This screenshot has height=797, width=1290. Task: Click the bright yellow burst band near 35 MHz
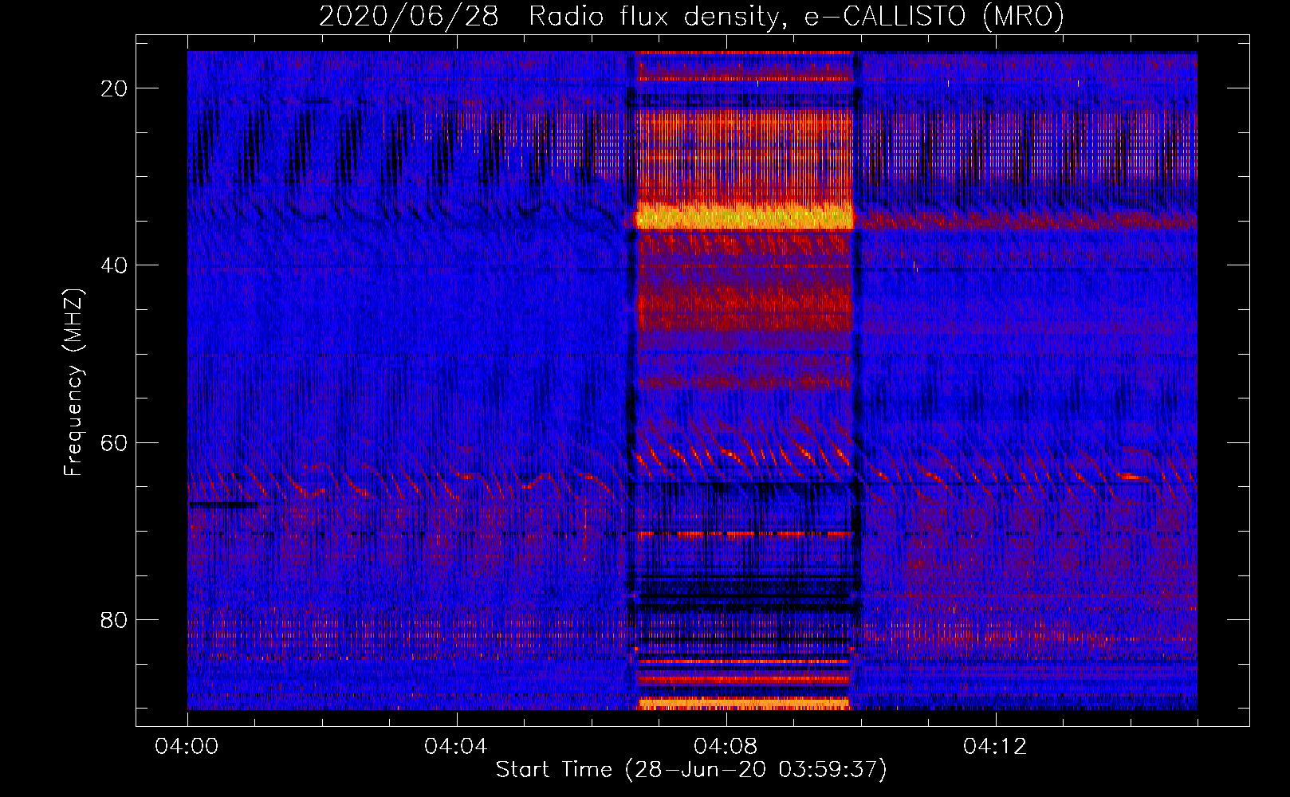pyautogui.click(x=744, y=216)
